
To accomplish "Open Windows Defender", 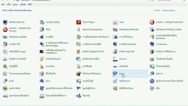I will pyautogui.click(x=129, y=29).
